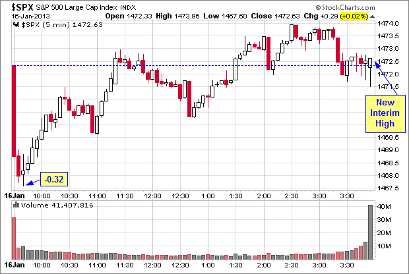This screenshot has height=274, width=409.
Task: Click the Open 1472.33 value
Action: (129, 16)
